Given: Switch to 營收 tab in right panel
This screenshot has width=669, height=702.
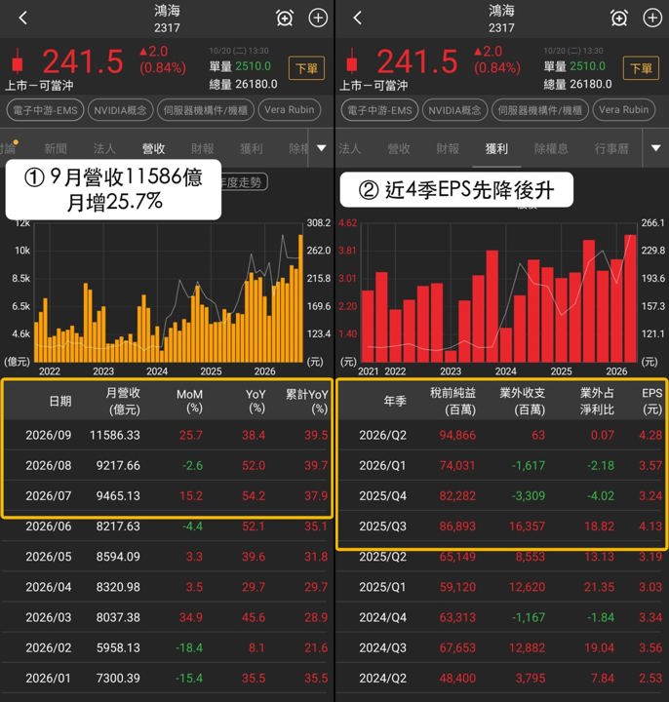Looking at the screenshot, I should [399, 148].
